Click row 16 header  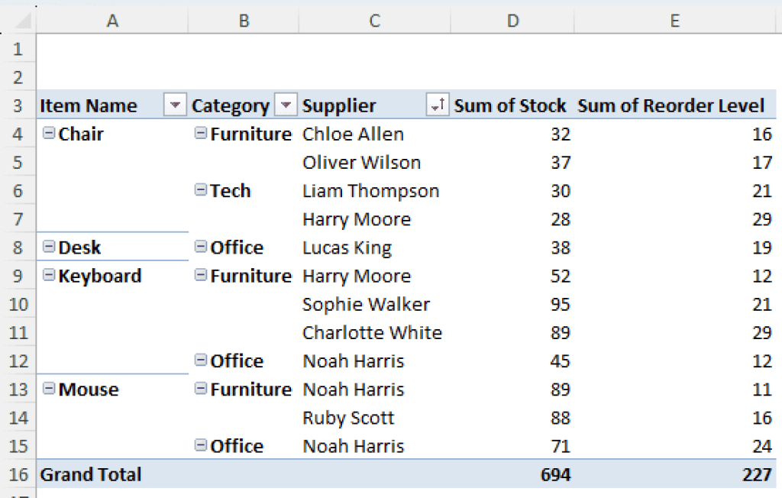(18, 474)
